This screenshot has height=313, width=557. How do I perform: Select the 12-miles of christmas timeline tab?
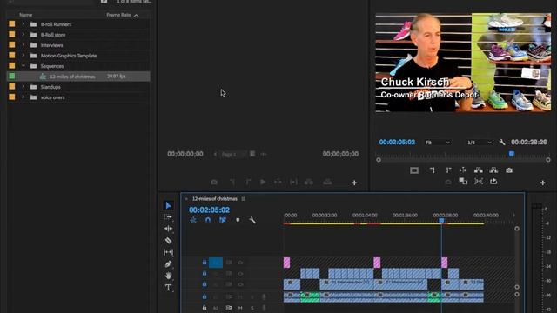pyautogui.click(x=215, y=199)
